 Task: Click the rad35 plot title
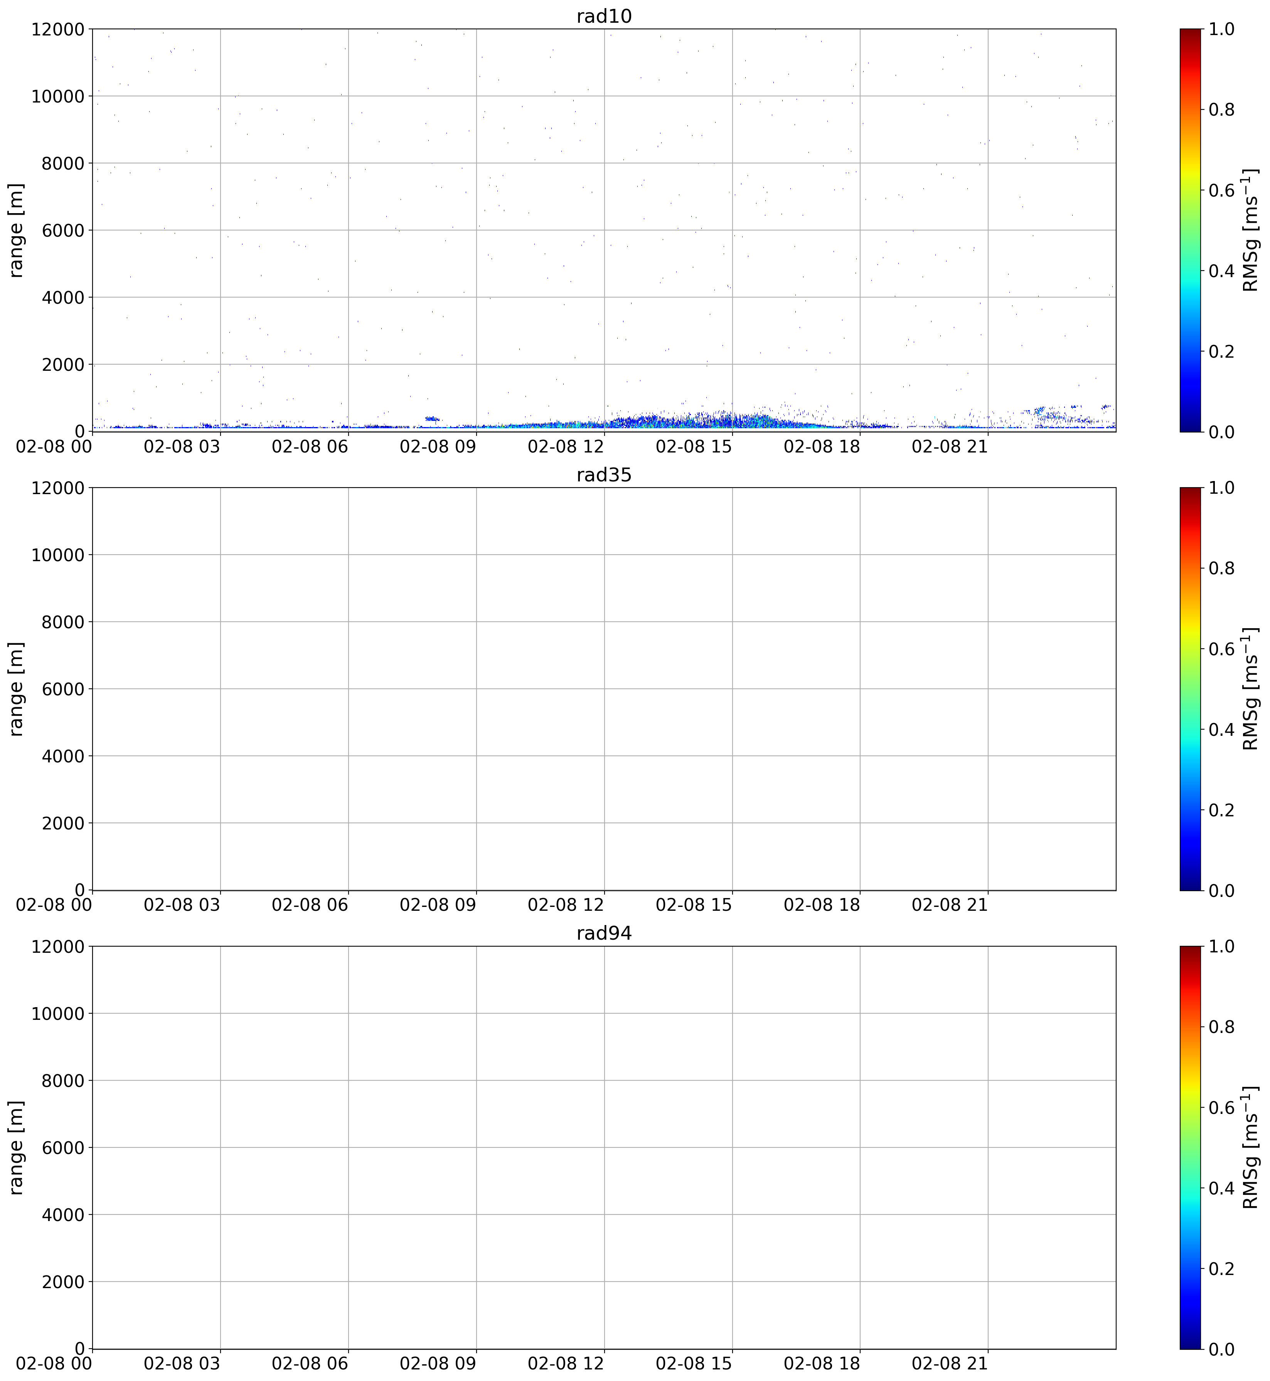tap(603, 475)
